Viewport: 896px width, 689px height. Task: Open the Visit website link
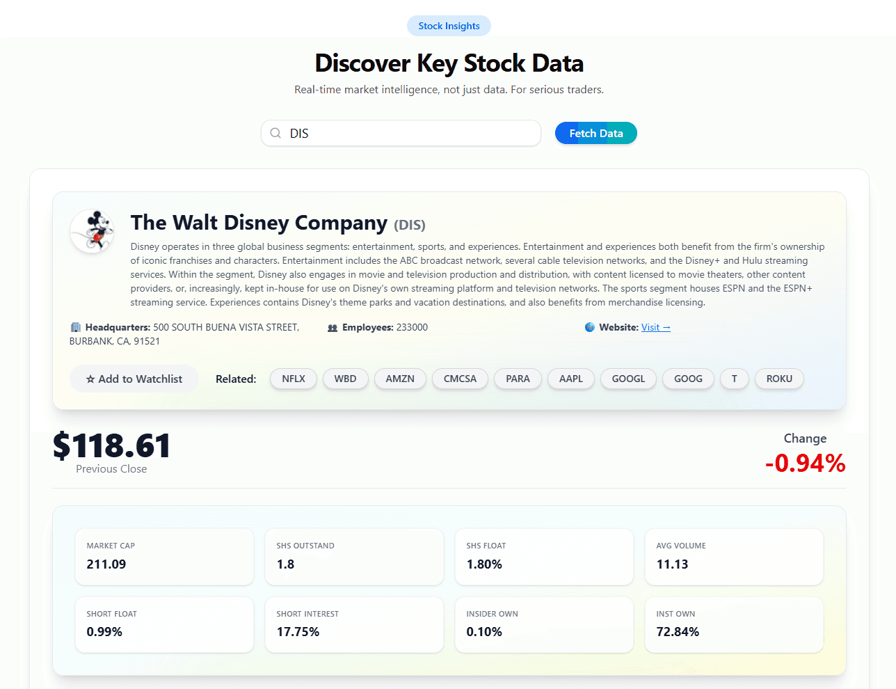(x=655, y=327)
